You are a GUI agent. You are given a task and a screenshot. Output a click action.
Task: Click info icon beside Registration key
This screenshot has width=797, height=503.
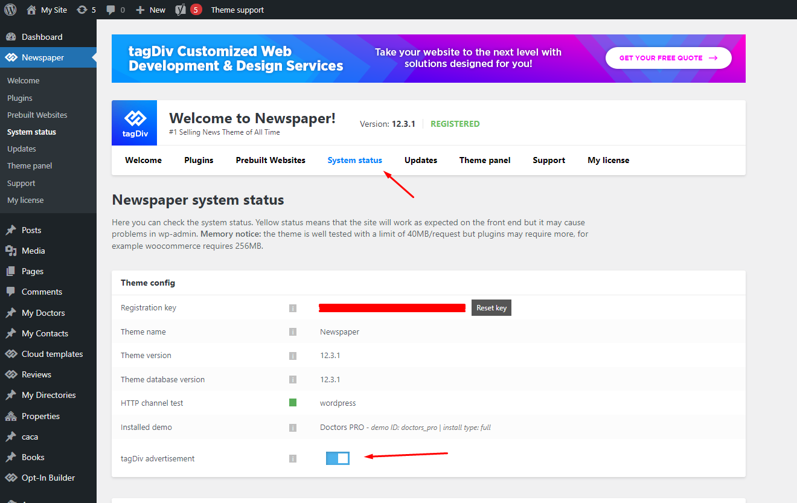(x=293, y=308)
